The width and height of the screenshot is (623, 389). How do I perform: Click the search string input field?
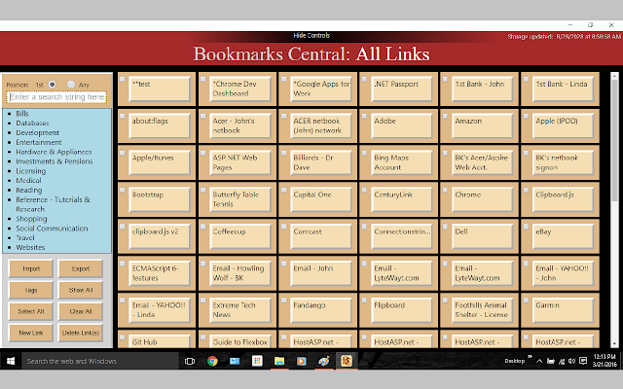pyautogui.click(x=56, y=97)
